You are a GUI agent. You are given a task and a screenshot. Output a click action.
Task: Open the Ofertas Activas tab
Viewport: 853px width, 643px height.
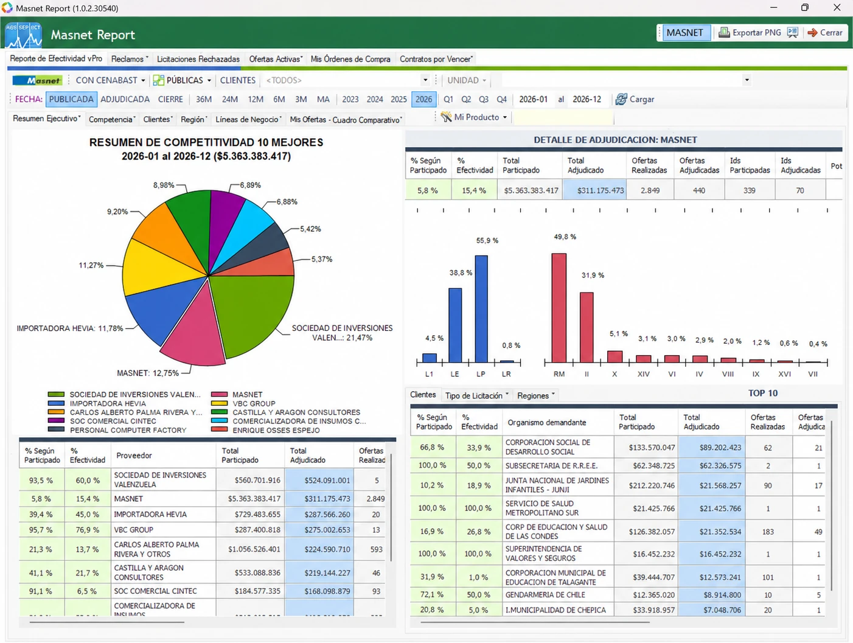[x=276, y=59]
